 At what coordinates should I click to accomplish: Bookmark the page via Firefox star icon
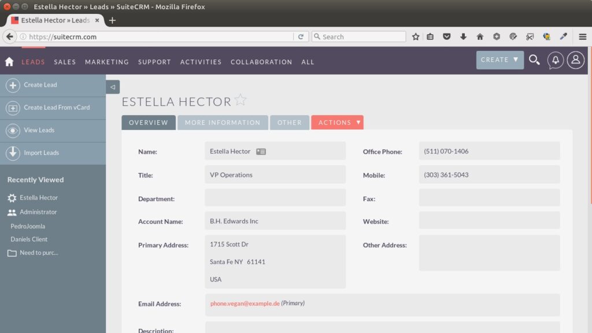415,36
